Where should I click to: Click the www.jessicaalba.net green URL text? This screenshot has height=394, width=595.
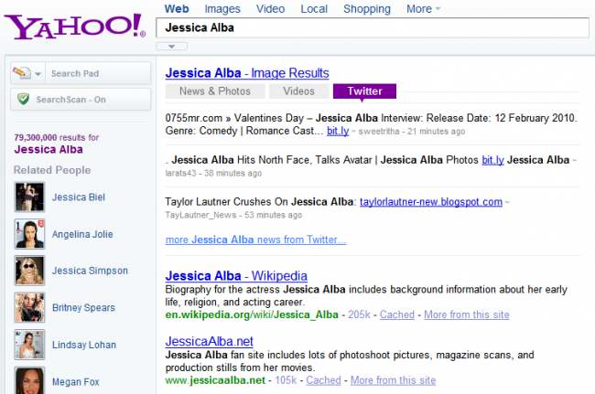(x=215, y=380)
